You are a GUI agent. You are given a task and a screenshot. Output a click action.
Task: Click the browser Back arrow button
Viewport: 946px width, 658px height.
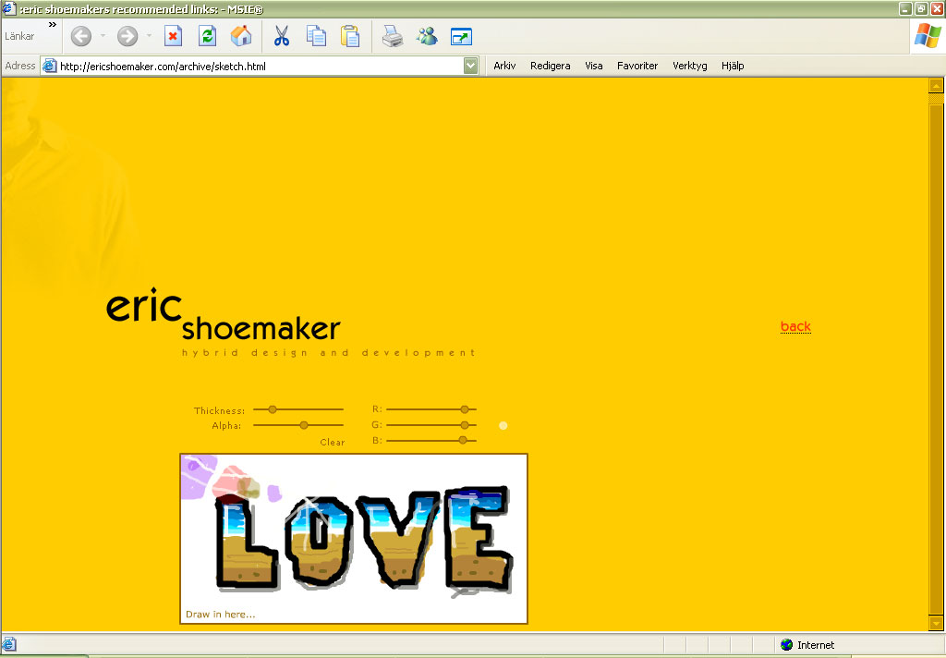point(81,37)
